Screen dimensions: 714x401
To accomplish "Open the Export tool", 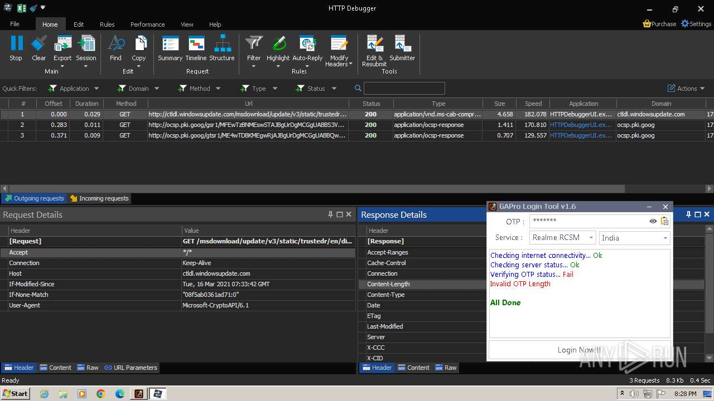I will click(x=62, y=50).
